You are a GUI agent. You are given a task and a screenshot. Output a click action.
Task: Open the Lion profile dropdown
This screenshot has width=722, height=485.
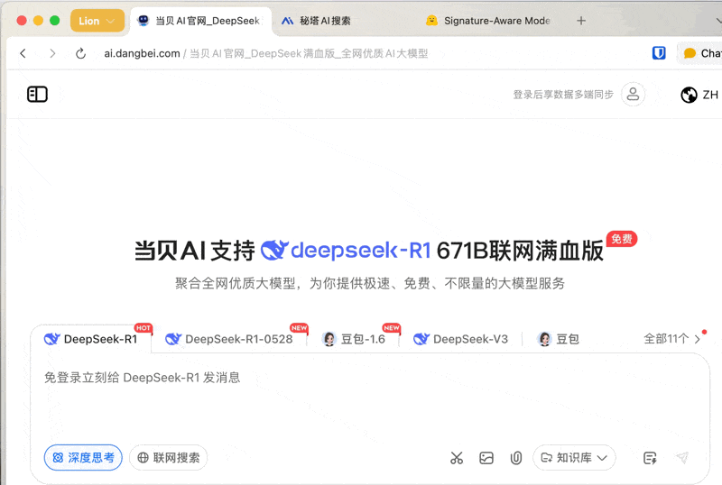[97, 21]
